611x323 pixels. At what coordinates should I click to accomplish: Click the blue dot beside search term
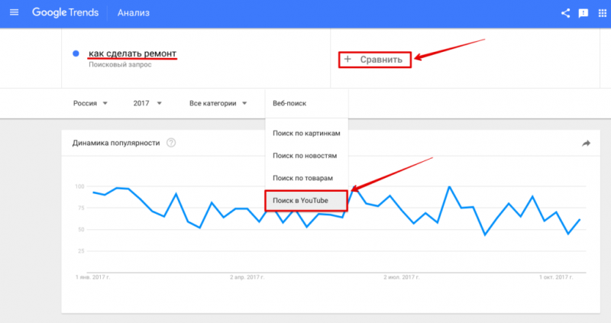[76, 53]
